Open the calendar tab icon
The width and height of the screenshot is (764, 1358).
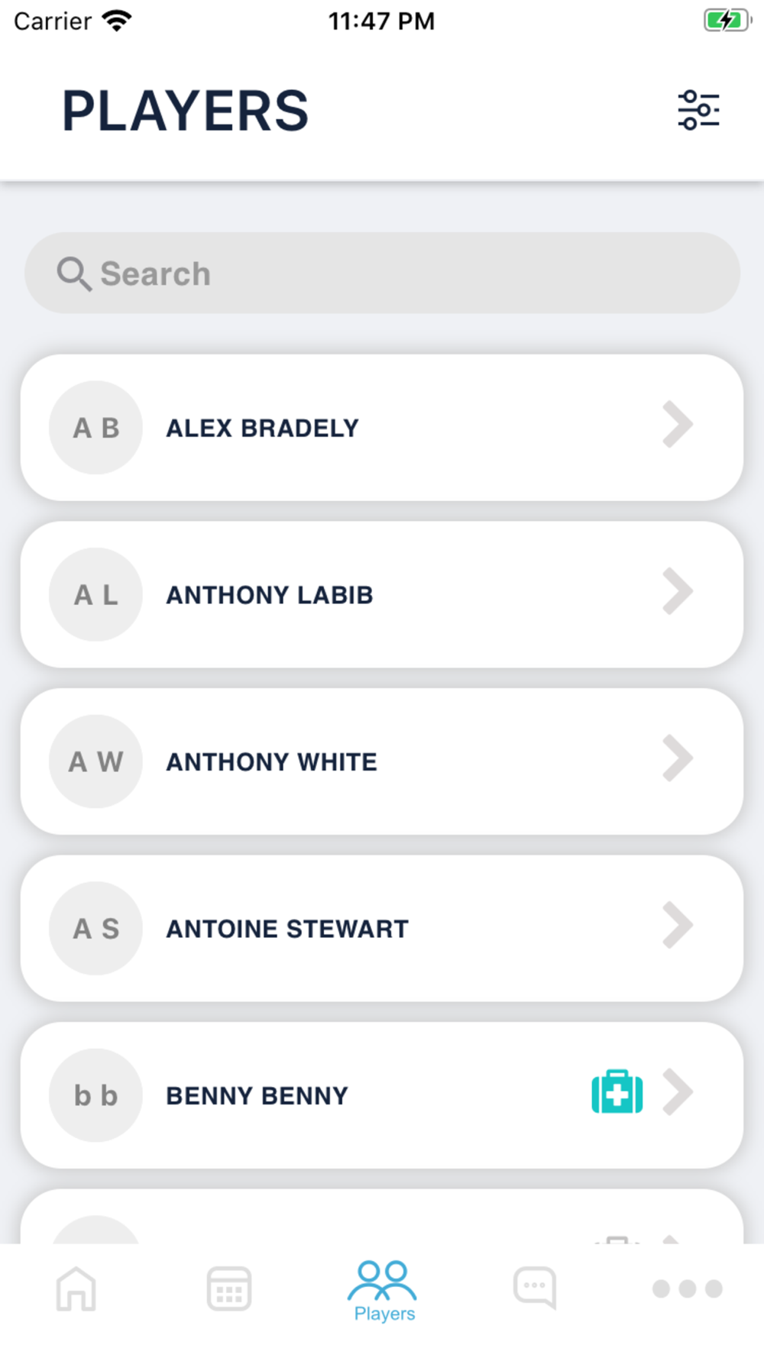coord(229,1288)
